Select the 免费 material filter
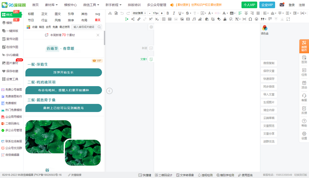Screen dimensions: 309x178 [55, 27]
